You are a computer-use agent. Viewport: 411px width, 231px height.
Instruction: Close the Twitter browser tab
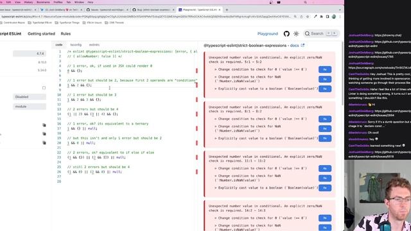click(x=82, y=10)
